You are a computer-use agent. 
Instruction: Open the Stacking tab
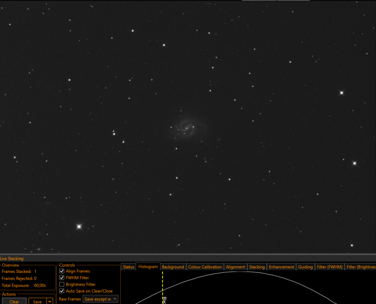257,267
